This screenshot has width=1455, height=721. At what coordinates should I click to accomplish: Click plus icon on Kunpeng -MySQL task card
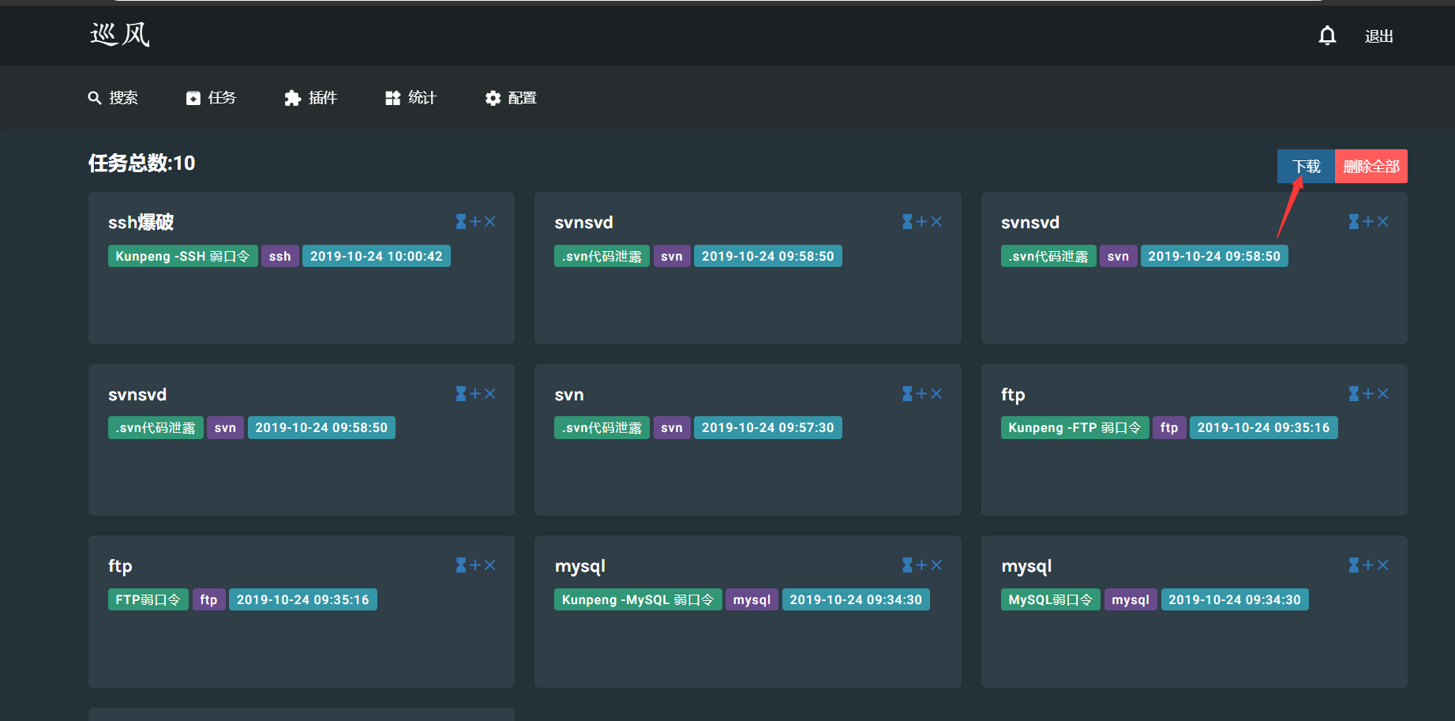coord(922,565)
